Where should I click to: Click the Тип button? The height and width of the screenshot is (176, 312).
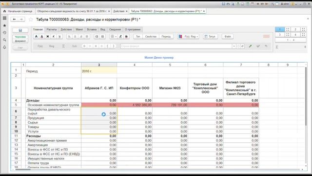138,37
